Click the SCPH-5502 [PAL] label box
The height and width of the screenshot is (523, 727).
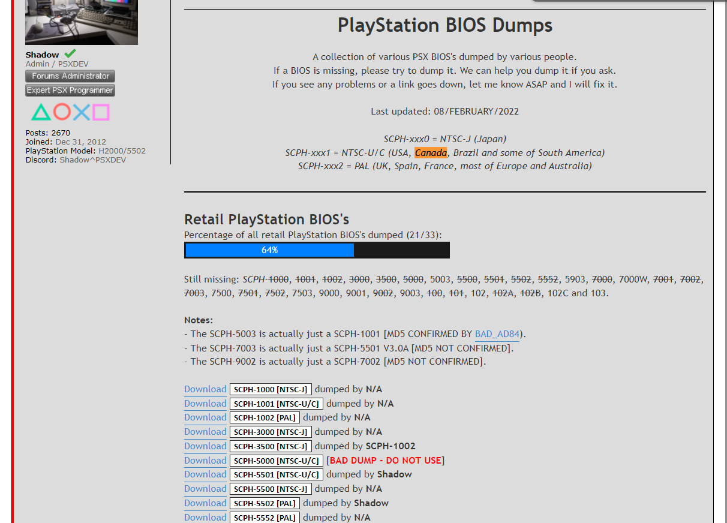[x=265, y=503]
